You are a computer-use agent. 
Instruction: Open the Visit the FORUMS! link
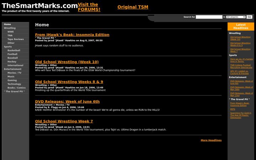[89, 7]
